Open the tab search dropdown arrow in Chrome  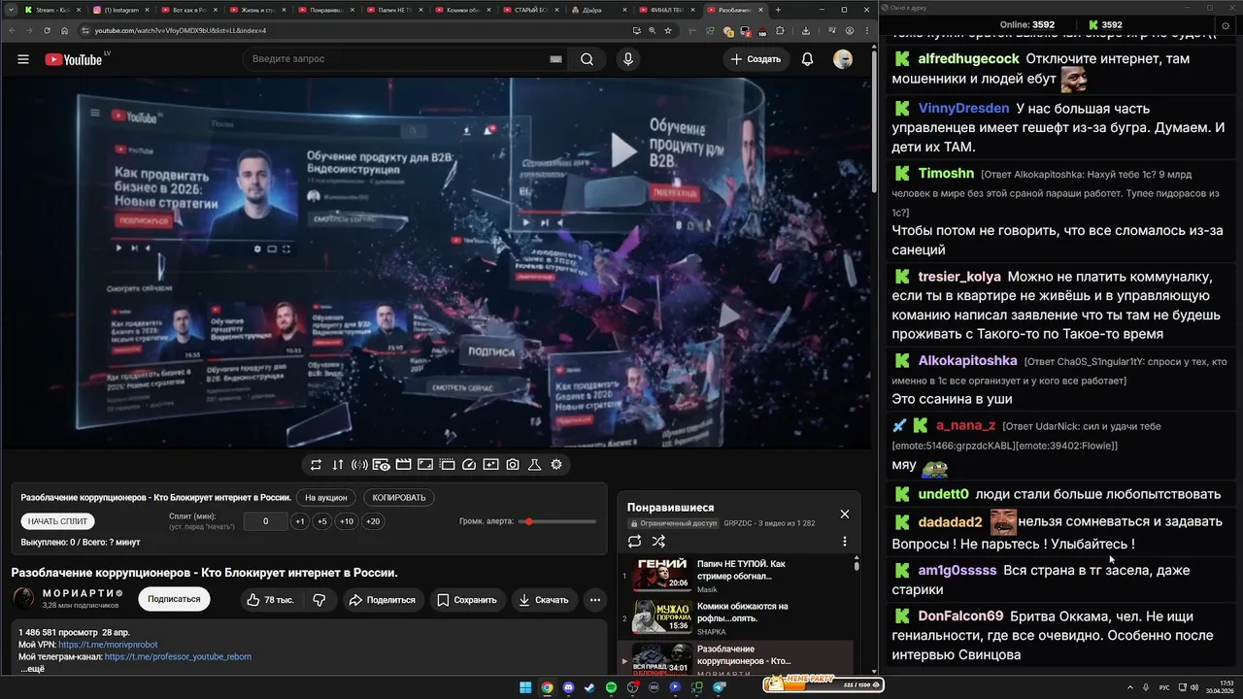(10, 10)
